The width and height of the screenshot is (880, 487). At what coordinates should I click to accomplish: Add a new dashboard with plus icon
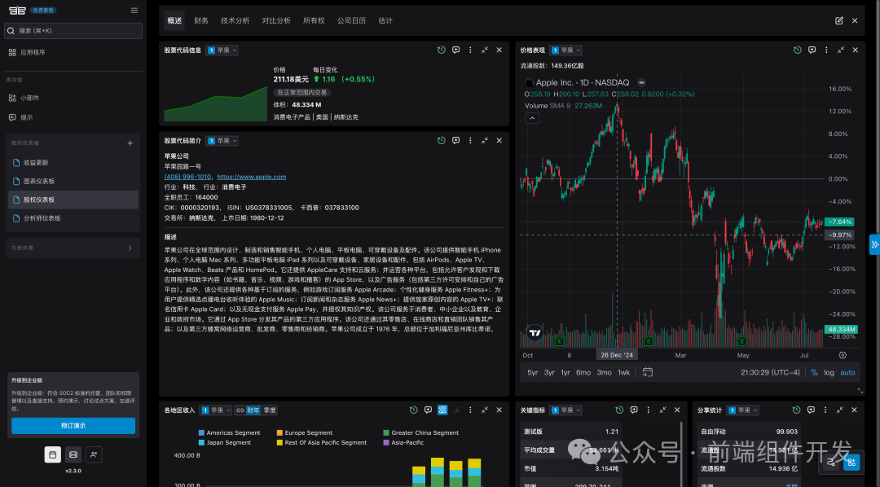pos(130,143)
